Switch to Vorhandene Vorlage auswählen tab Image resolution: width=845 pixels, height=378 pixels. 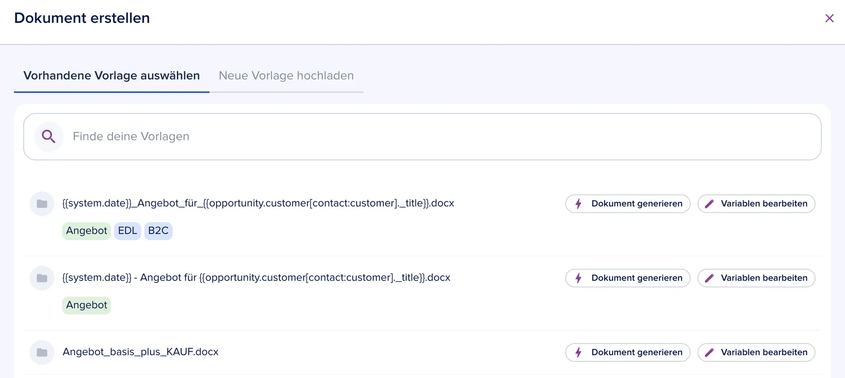(x=111, y=76)
